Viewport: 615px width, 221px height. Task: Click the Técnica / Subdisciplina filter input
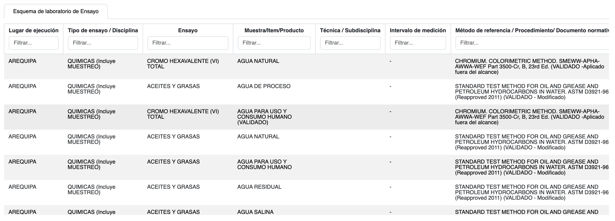click(350, 43)
